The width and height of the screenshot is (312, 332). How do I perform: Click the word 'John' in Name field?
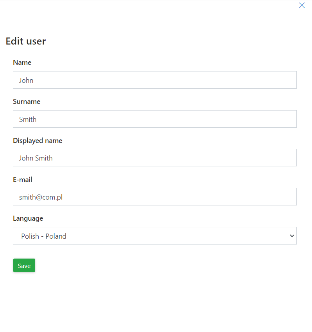[26, 80]
